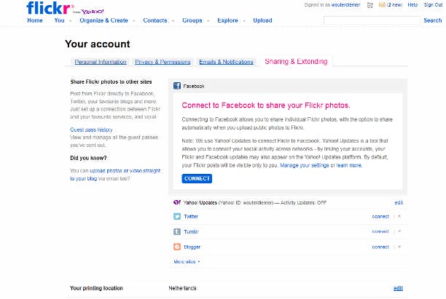Click the Twitter bird icon

point(177,216)
